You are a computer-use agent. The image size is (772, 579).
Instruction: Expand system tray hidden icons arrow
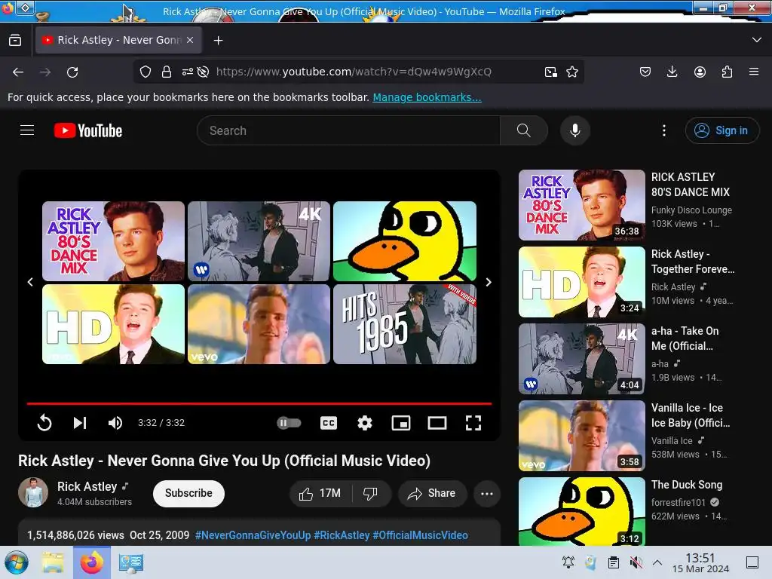click(x=657, y=562)
